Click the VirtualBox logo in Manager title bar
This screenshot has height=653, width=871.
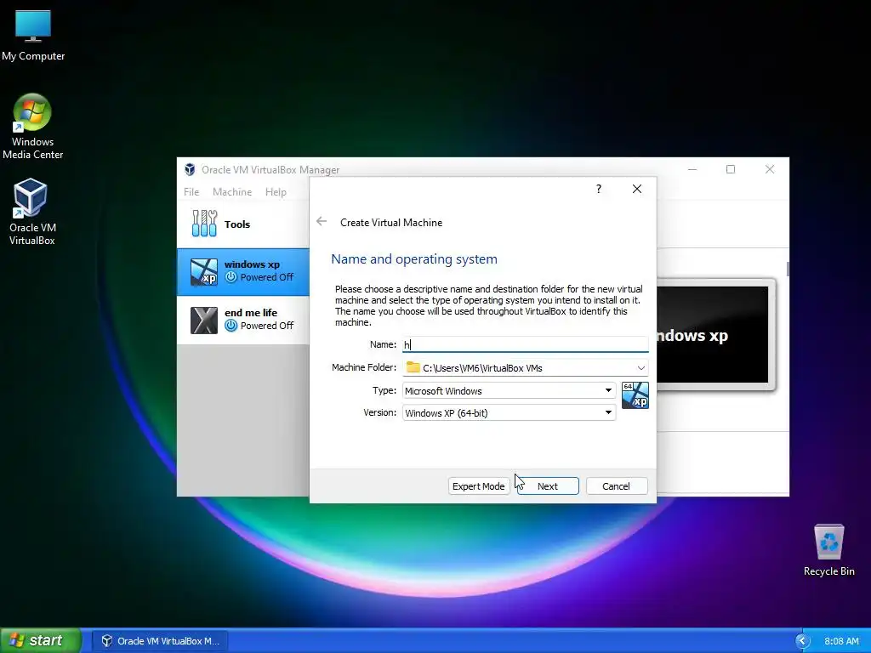click(x=190, y=169)
